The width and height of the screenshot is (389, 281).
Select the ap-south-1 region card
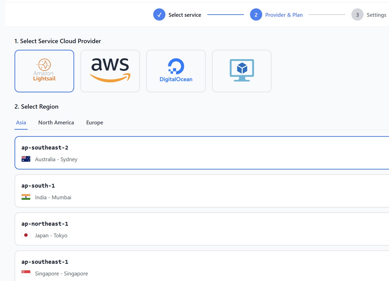(x=202, y=191)
